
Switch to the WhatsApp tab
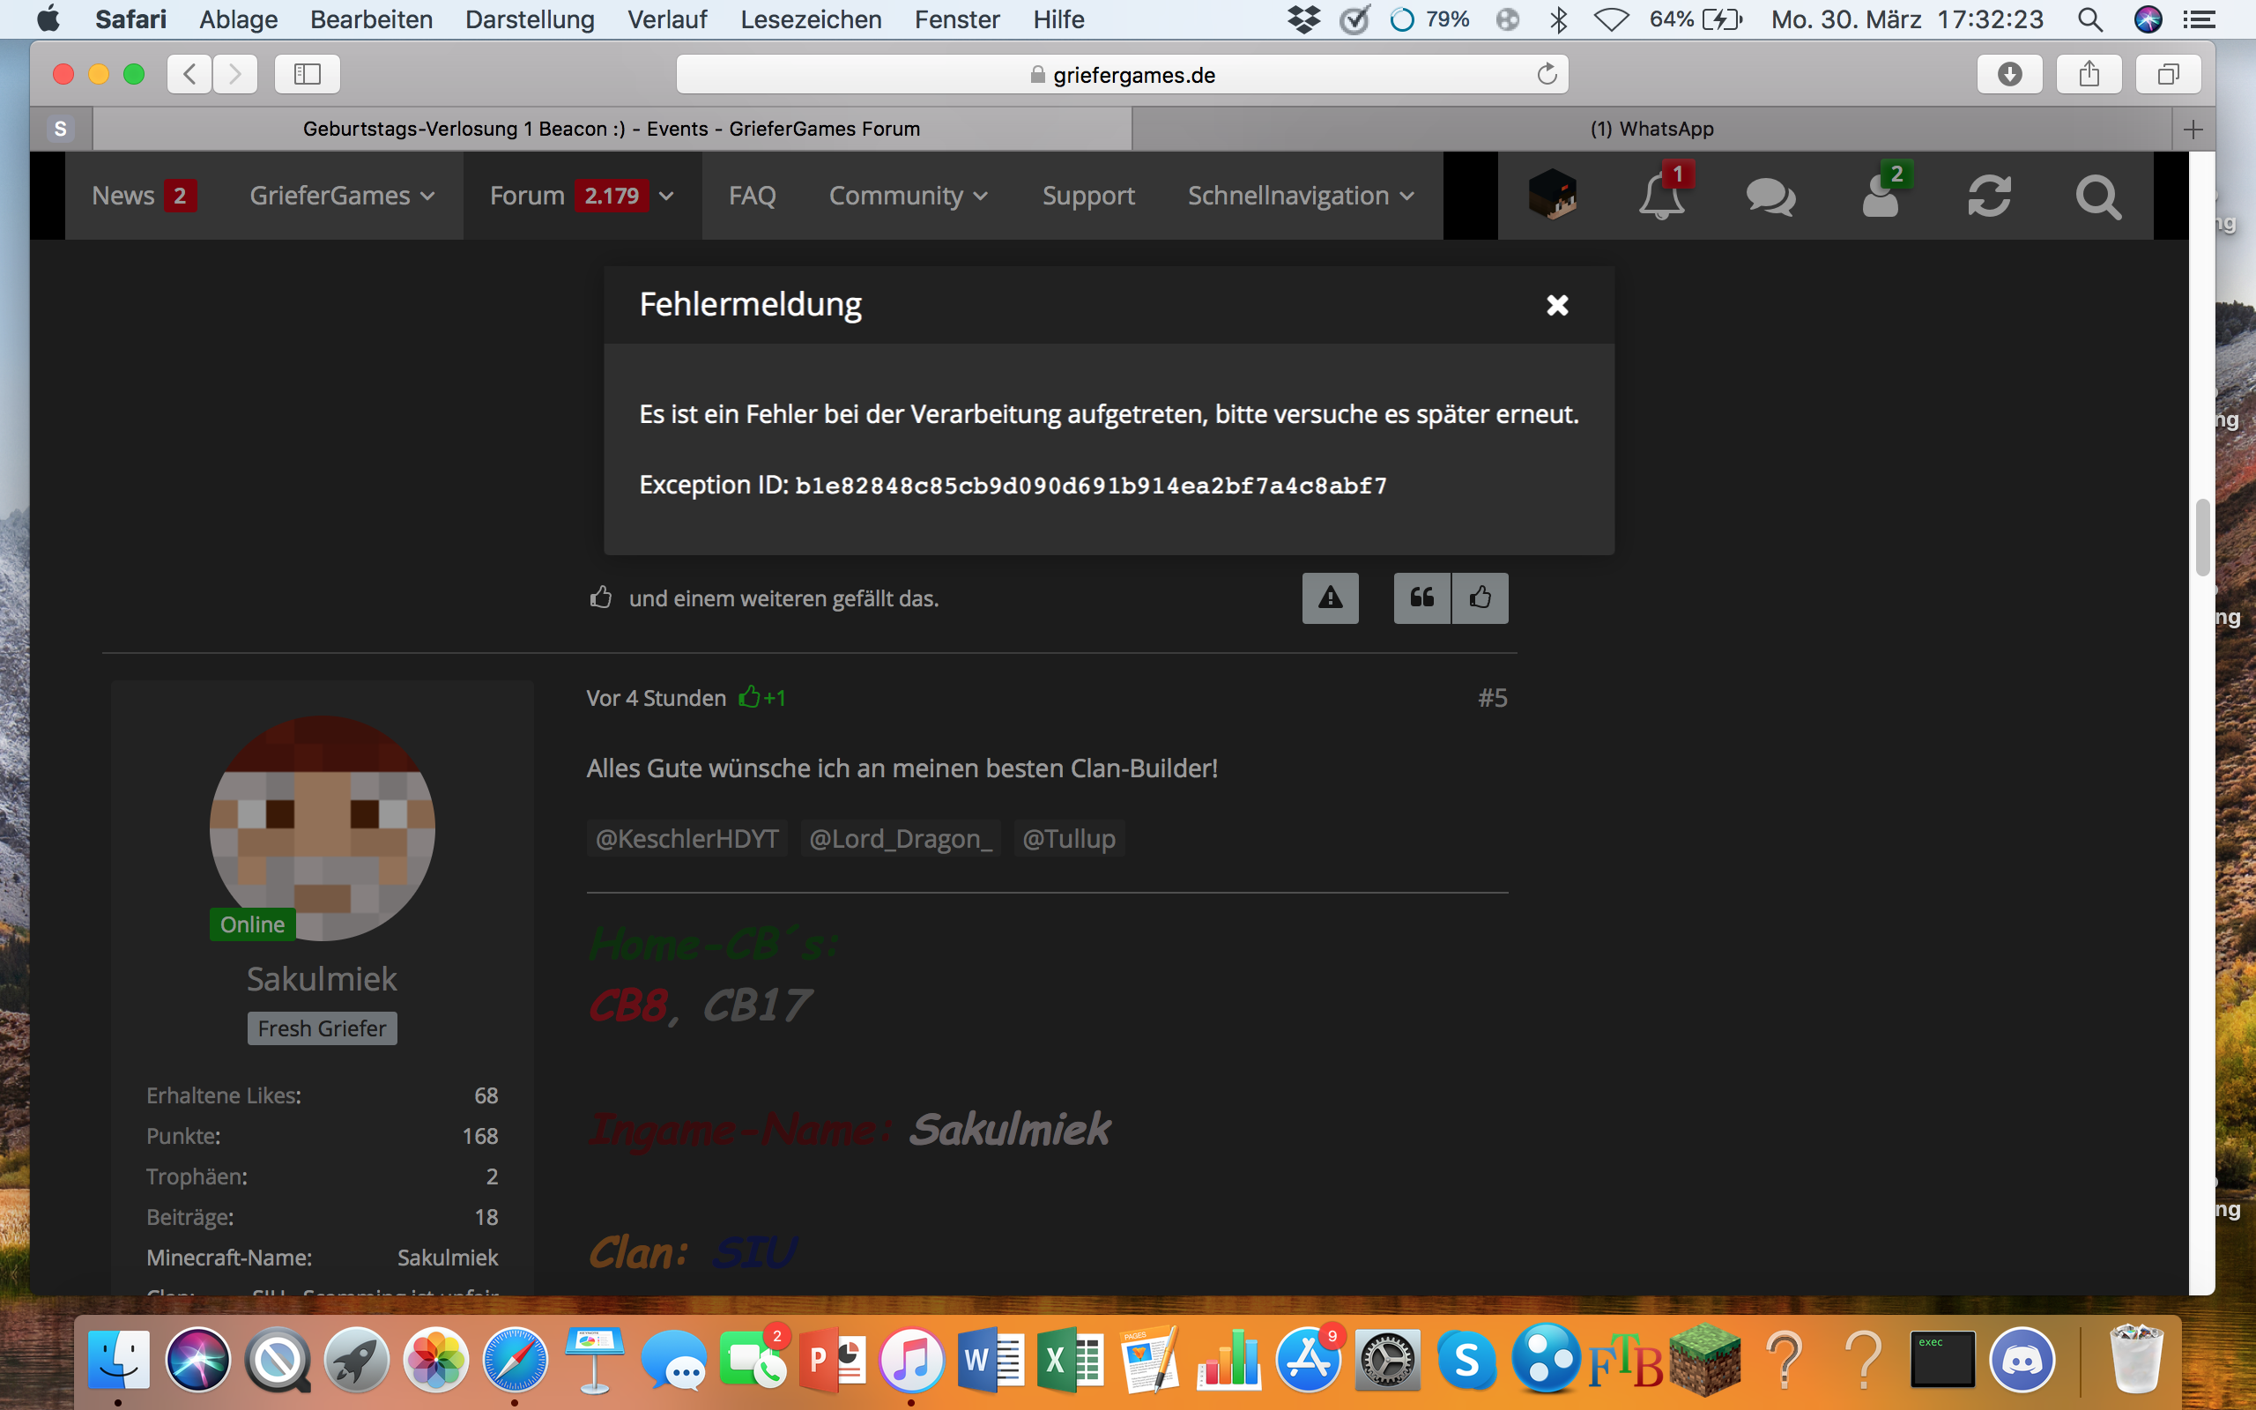click(1652, 129)
